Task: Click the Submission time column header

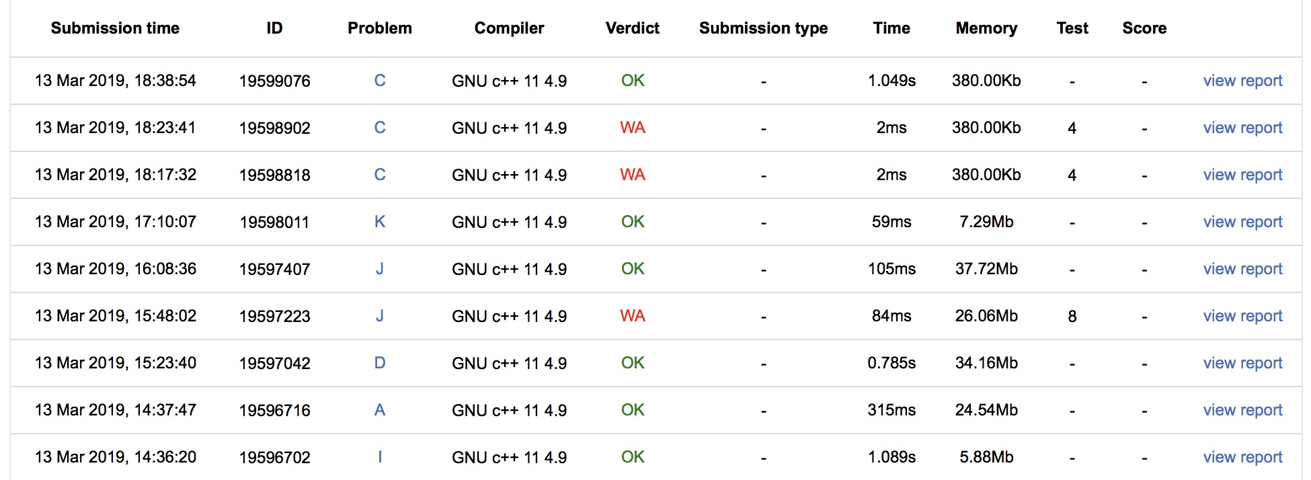Action: [x=115, y=28]
